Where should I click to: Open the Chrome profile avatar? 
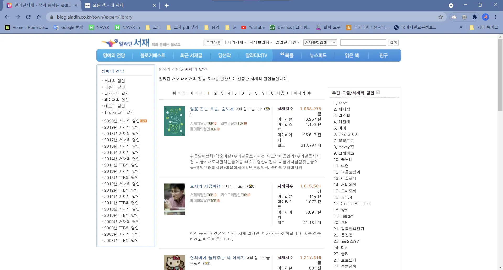point(485,17)
